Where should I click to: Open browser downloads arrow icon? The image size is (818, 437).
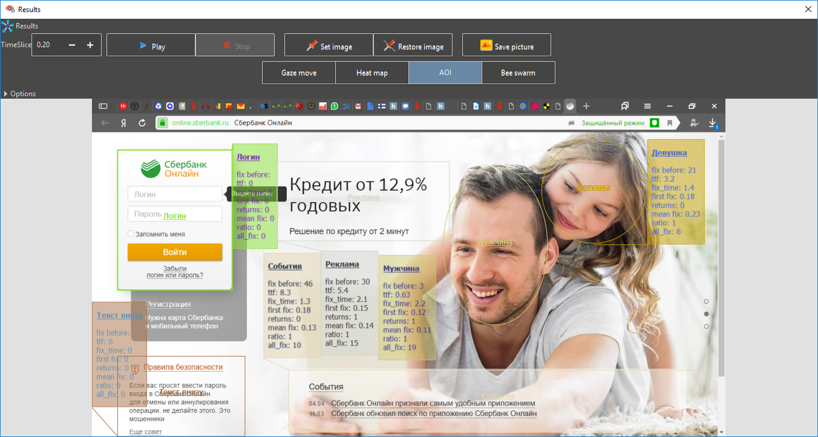click(713, 123)
